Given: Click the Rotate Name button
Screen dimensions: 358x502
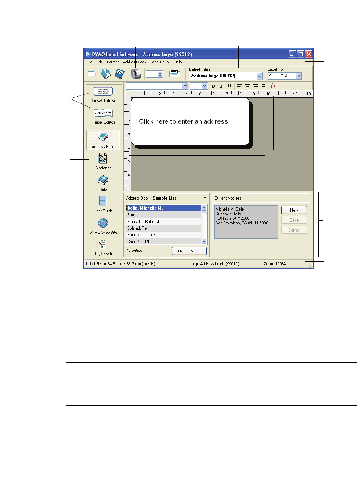Looking at the screenshot, I should 189,251.
